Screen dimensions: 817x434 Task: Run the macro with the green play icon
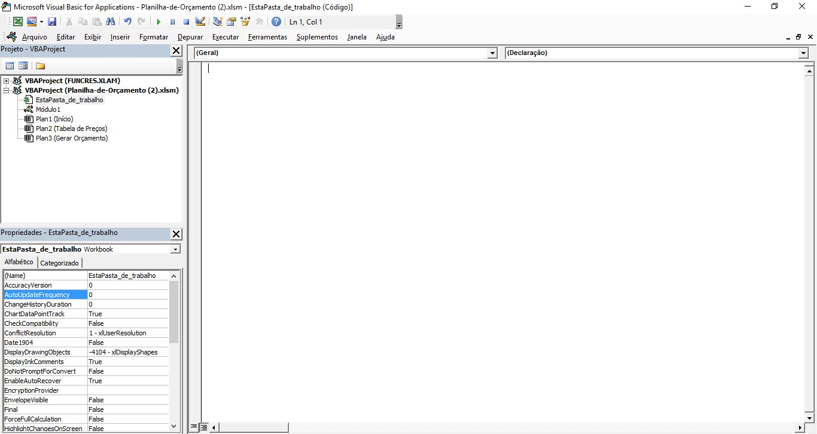[x=158, y=22]
